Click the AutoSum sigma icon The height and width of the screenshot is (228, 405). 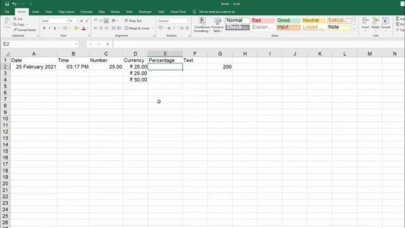pyautogui.click(x=397, y=18)
